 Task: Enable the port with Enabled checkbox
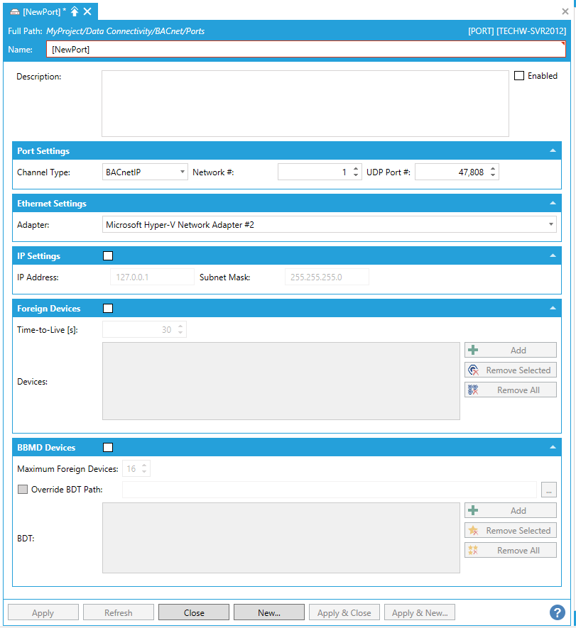pyautogui.click(x=519, y=76)
